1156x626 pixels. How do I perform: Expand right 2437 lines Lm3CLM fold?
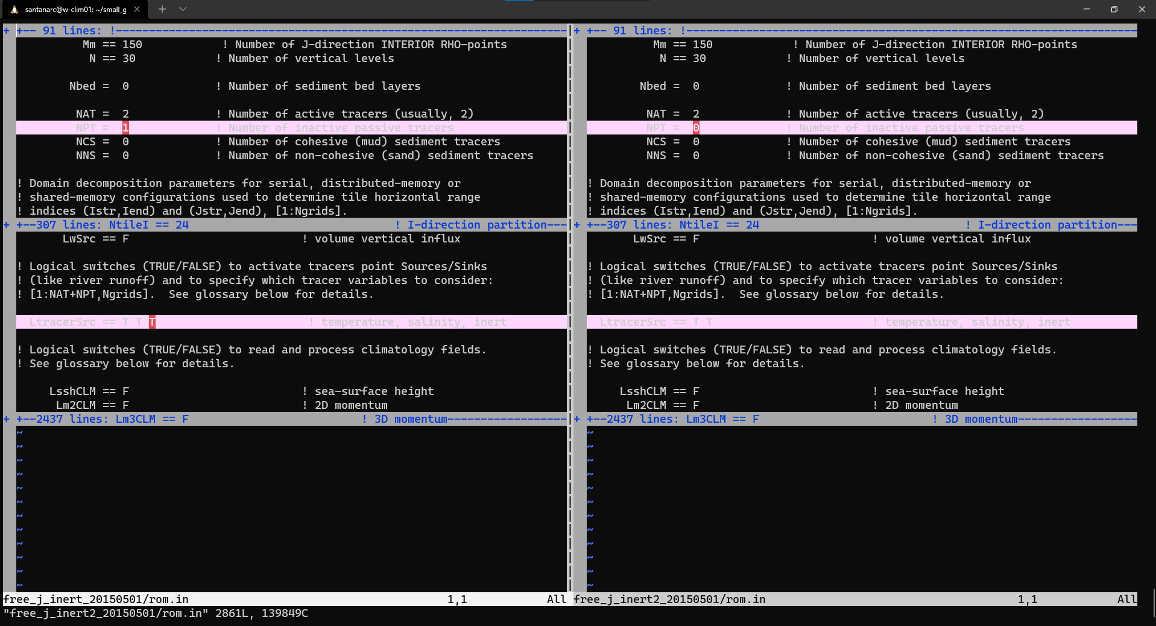pyautogui.click(x=673, y=419)
